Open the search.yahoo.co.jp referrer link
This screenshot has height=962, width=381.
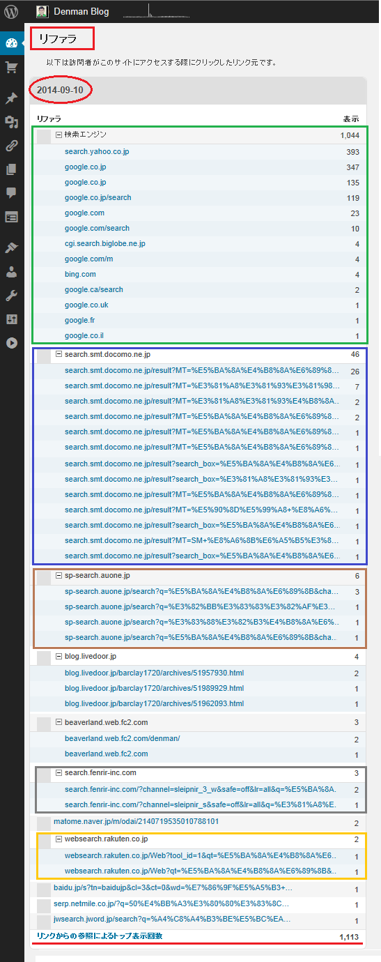pyautogui.click(x=97, y=151)
